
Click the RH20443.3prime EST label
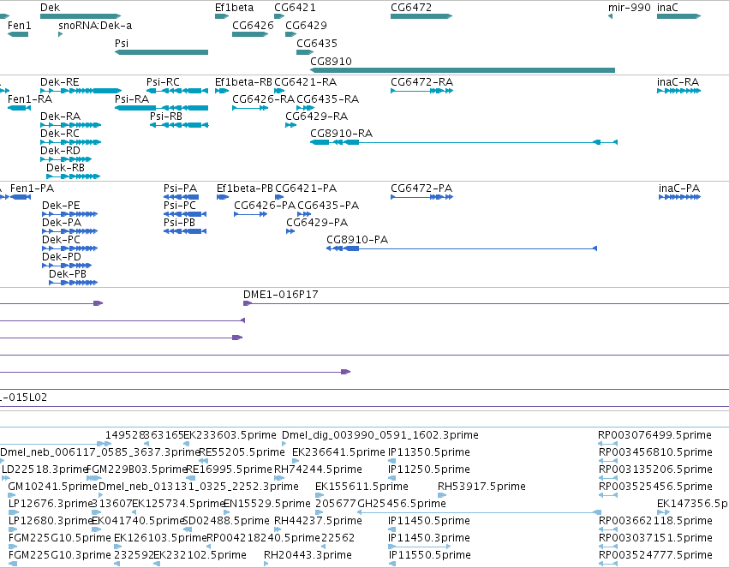click(x=308, y=555)
